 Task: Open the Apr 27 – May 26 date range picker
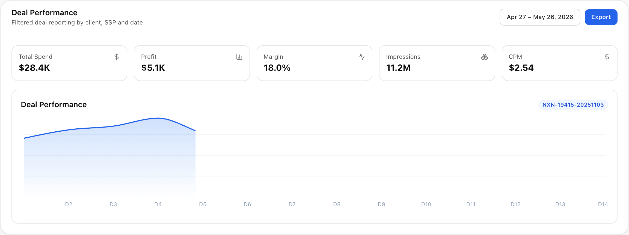pyautogui.click(x=540, y=17)
